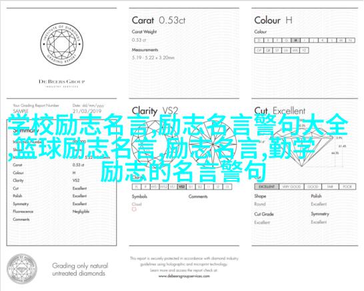The height and width of the screenshot is (291, 364).
Task: Click the Institute of Diamonds round logo
Action: click(x=61, y=44)
